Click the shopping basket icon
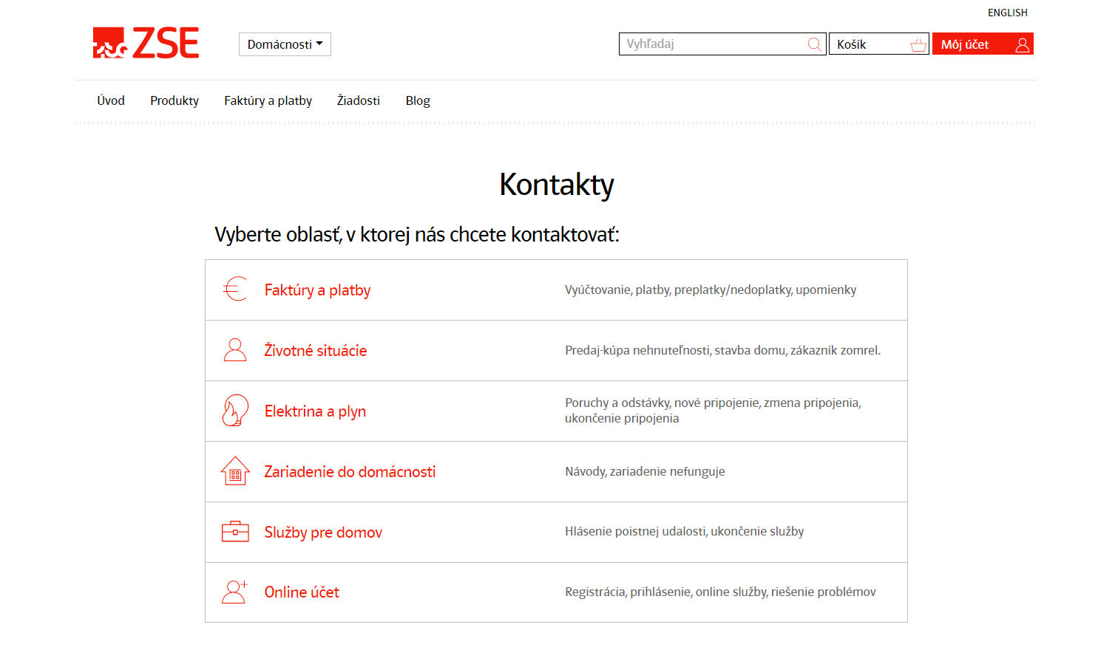 918,45
